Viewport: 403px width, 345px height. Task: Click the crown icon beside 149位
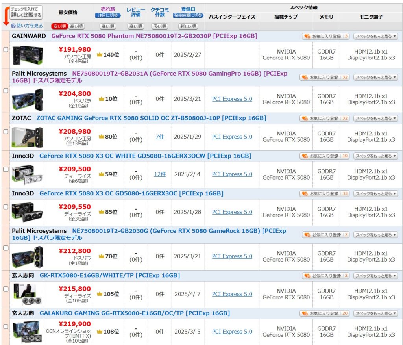click(x=100, y=54)
